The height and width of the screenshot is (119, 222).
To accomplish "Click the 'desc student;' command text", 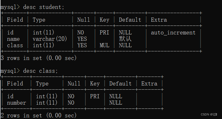I will click(44, 7).
